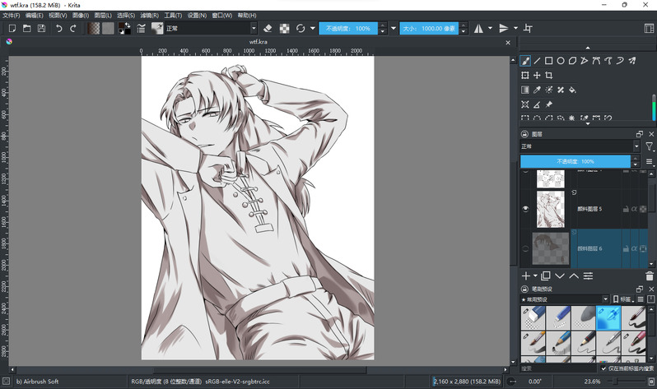Expand the add-layer type arrow menu
The height and width of the screenshot is (389, 657).
[535, 276]
